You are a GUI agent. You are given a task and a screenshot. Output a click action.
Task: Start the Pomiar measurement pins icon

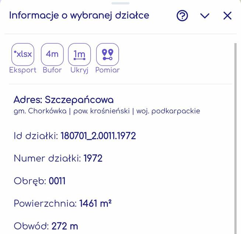click(x=108, y=55)
